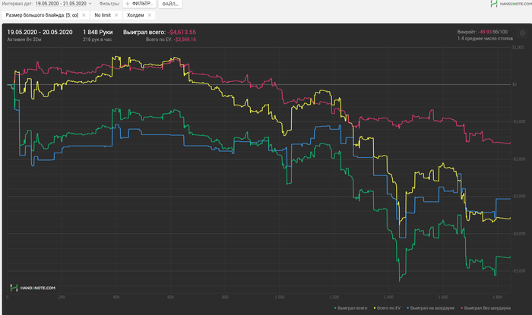Toggle the Выиграл всего green series legend
Image resolution: width=532 pixels, height=315 pixels.
[350, 308]
